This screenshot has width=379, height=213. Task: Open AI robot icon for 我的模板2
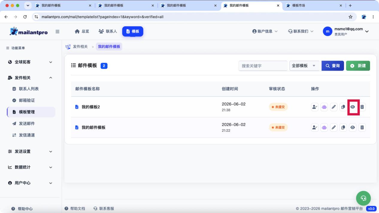coord(324,107)
